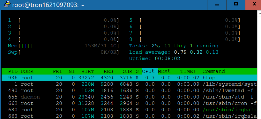Click the Swp usage bar showing 0K/0K

click(64, 52)
